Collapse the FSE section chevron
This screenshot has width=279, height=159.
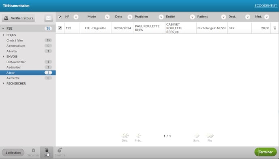click(x=3, y=28)
